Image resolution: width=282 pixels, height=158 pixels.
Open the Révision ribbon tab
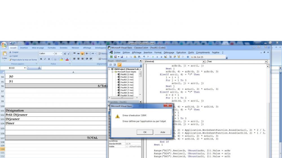pos(75,48)
